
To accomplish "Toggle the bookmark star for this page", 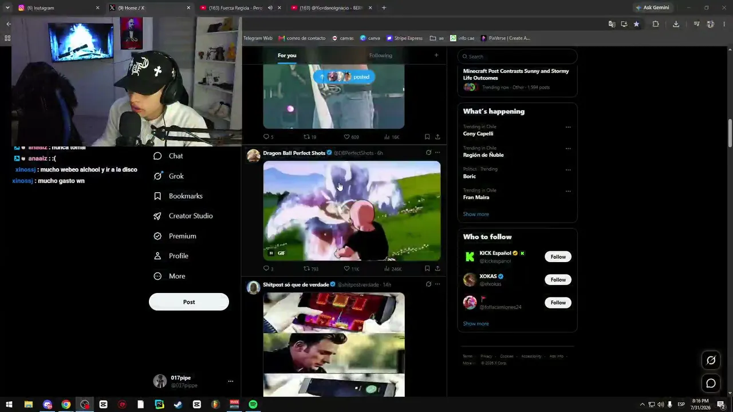I will [636, 24].
